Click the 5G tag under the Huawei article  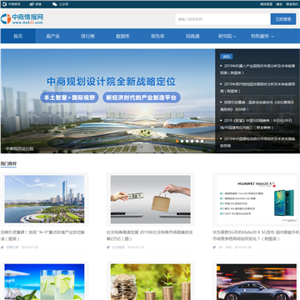click(x=221, y=247)
